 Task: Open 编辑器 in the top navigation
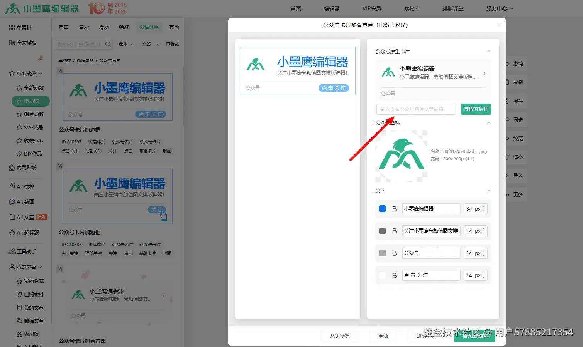(x=332, y=8)
